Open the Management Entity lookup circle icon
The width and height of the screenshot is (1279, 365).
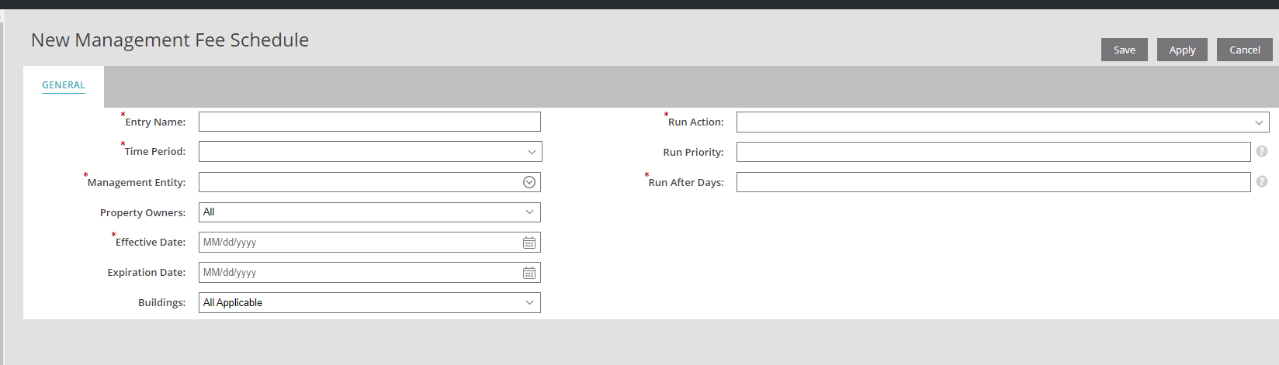tap(529, 182)
